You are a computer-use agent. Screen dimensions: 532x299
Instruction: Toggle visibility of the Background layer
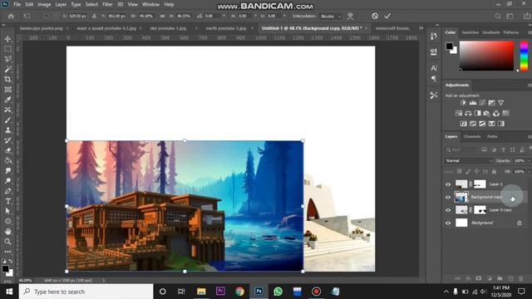pos(448,223)
